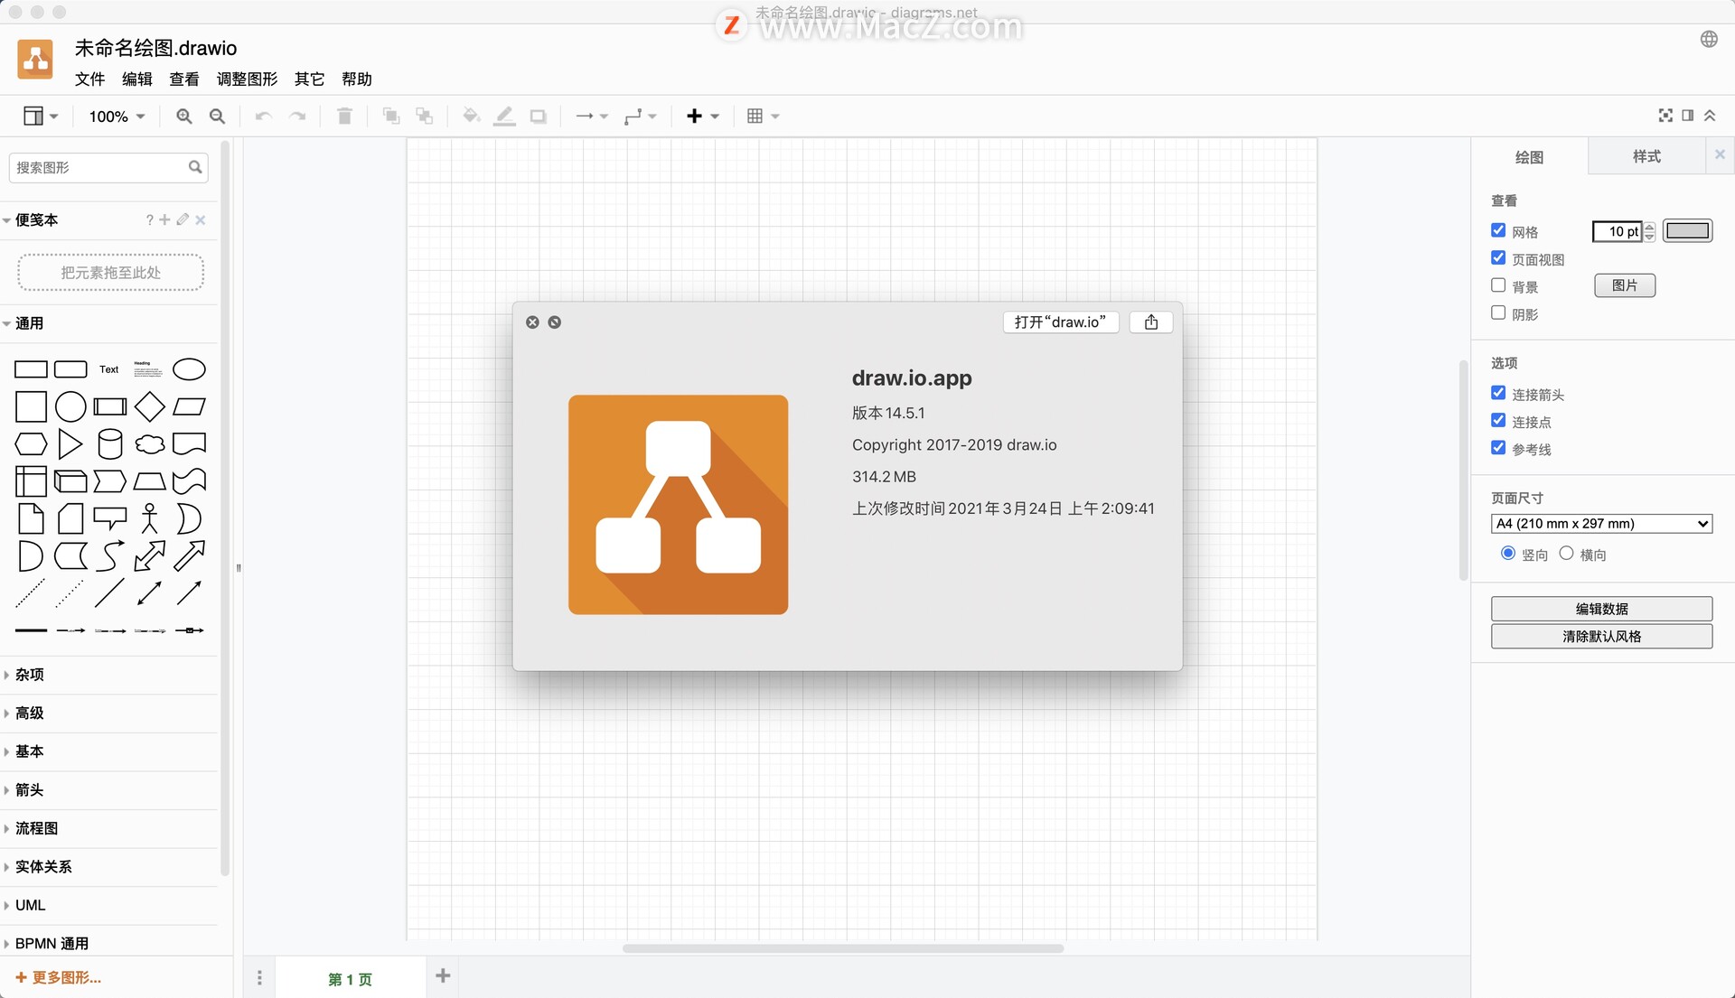Click the grid size 10 pt field

pyautogui.click(x=1617, y=231)
